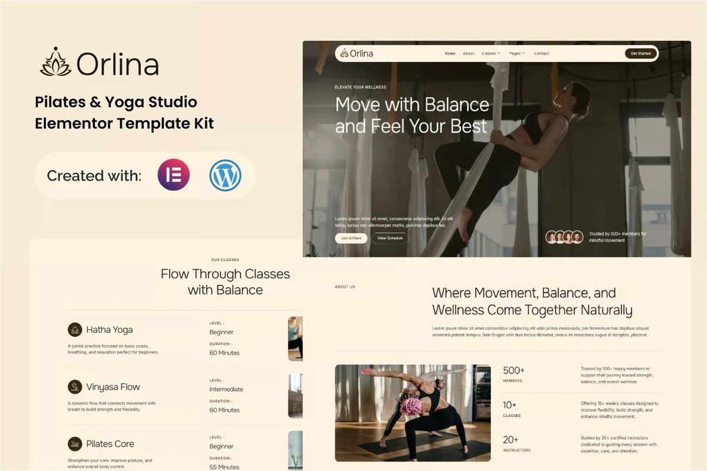Click the Get Started button
The height and width of the screenshot is (471, 707).
(x=641, y=54)
